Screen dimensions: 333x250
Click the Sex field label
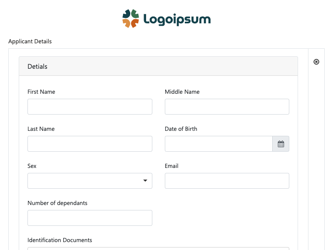[x=32, y=166]
